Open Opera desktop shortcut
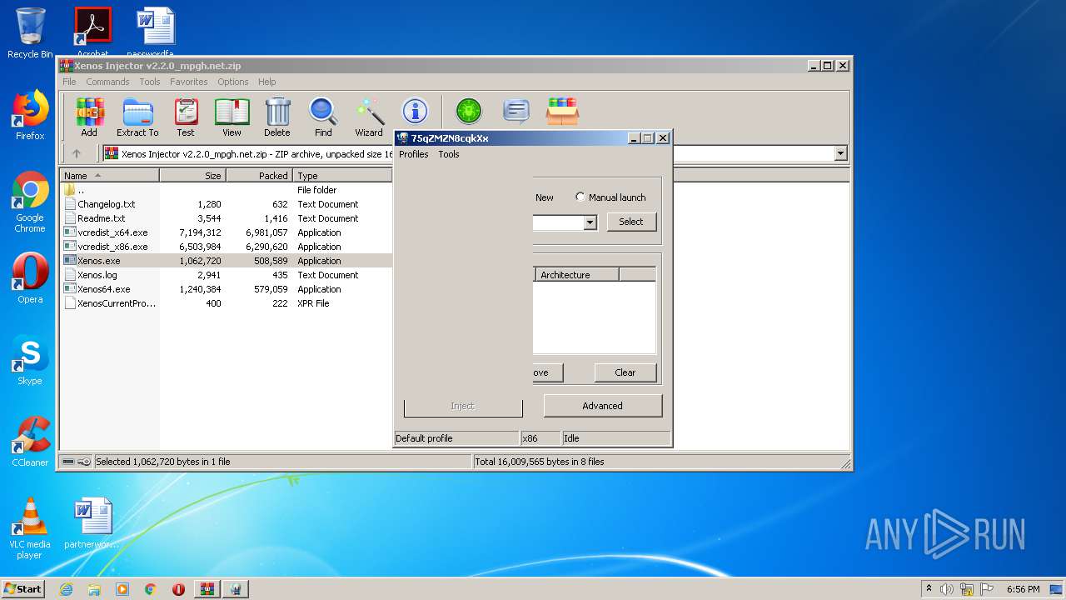Image resolution: width=1066 pixels, height=600 pixels. pos(30,277)
